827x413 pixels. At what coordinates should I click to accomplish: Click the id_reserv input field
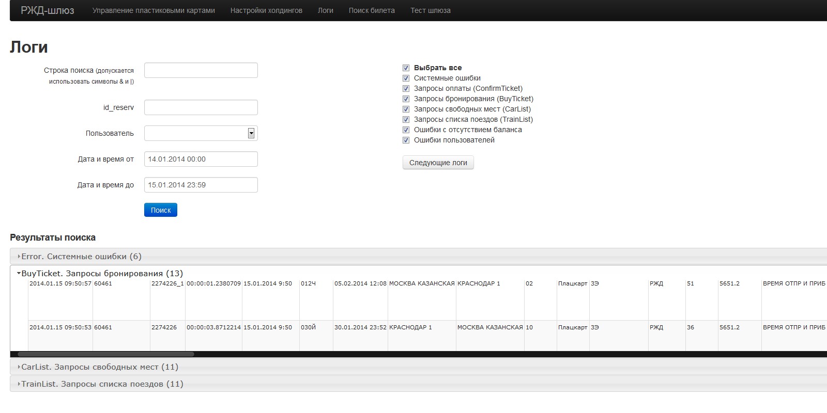[x=201, y=107]
